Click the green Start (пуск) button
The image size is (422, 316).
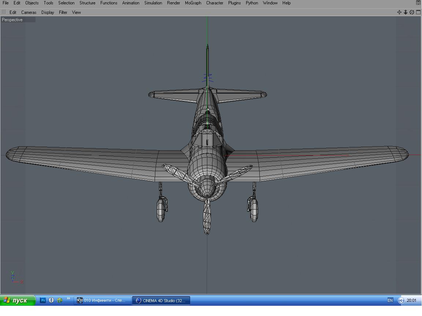click(x=18, y=300)
